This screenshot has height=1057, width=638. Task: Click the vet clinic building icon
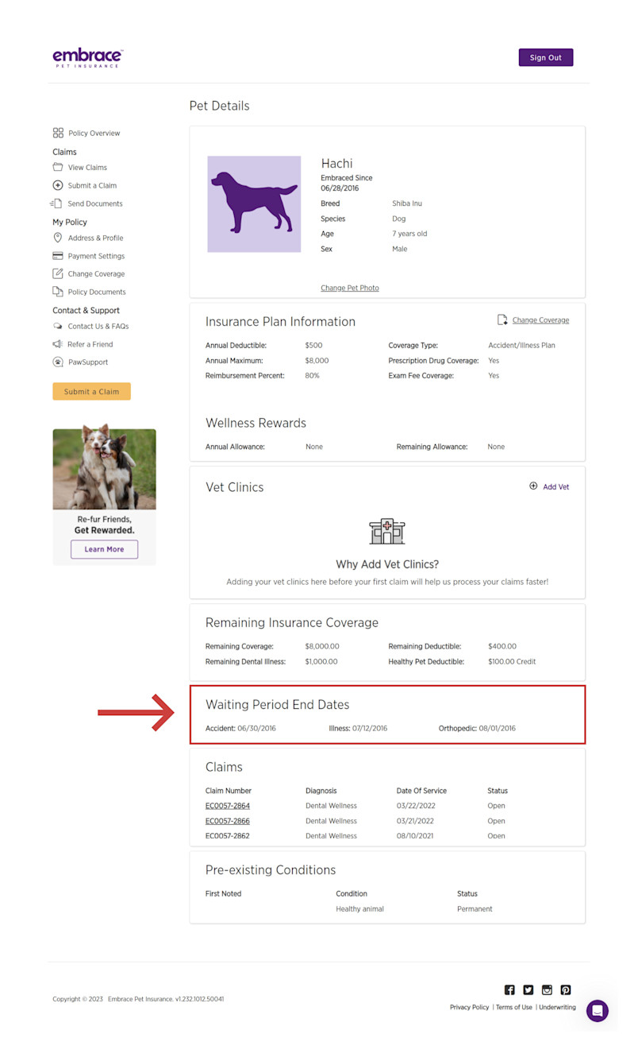[x=387, y=531]
